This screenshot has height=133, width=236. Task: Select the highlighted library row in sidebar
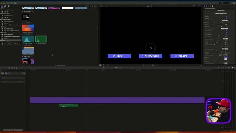pyautogui.click(x=11, y=40)
